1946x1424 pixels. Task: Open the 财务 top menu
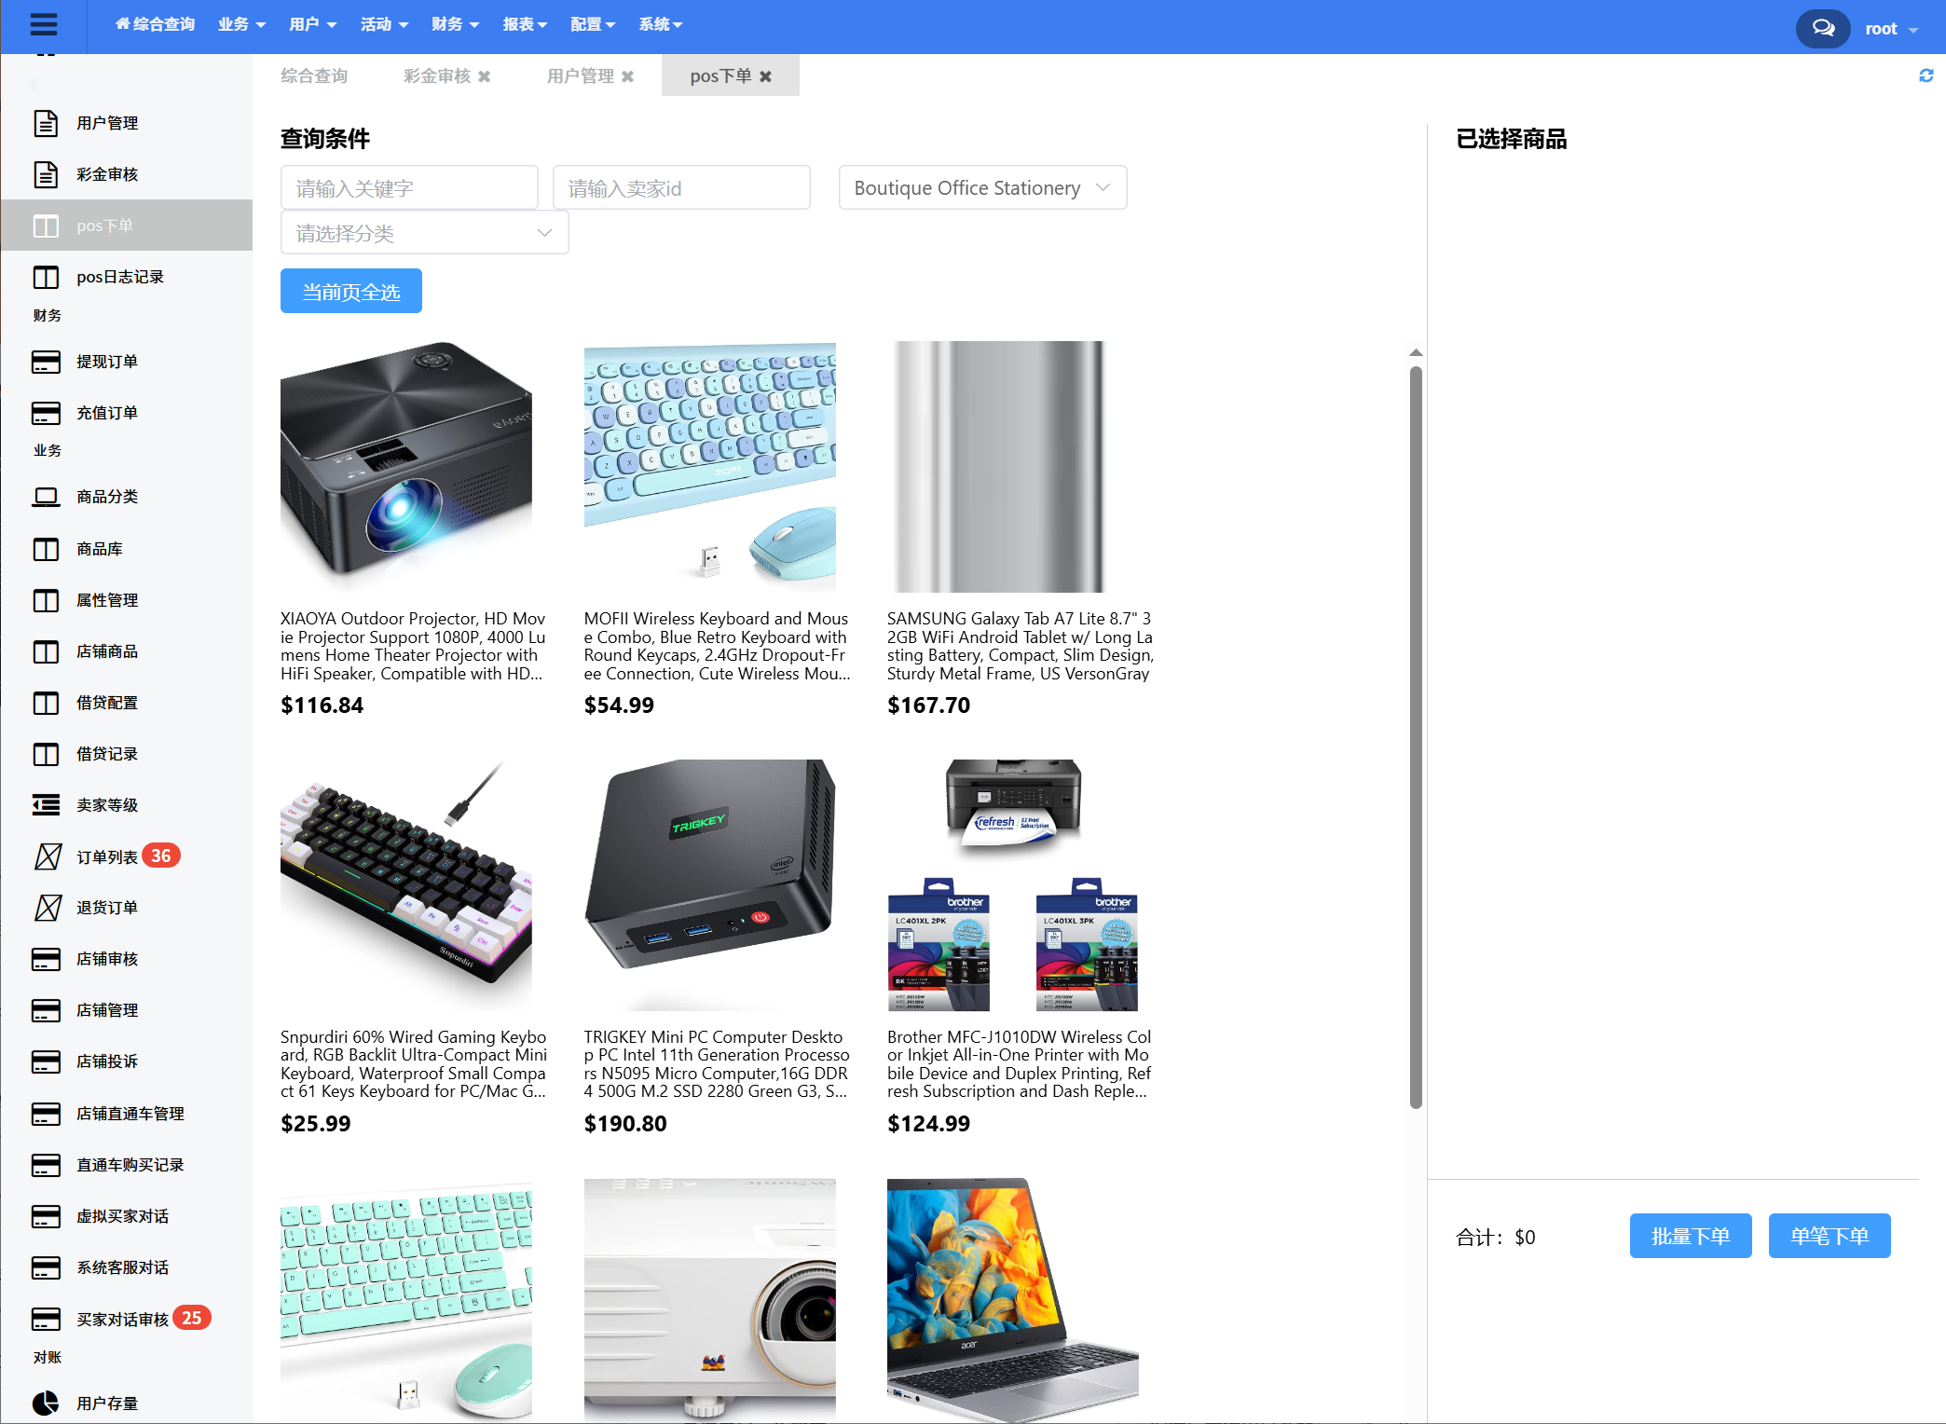455,24
